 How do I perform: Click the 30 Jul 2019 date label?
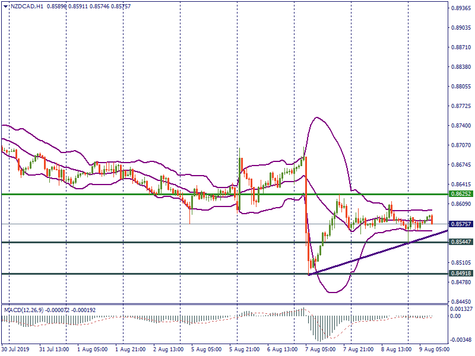point(16,350)
